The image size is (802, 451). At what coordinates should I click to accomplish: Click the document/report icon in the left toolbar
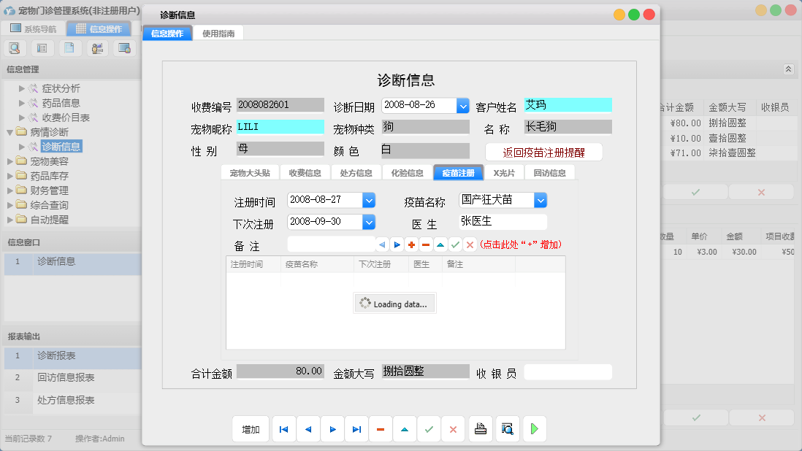[69, 47]
